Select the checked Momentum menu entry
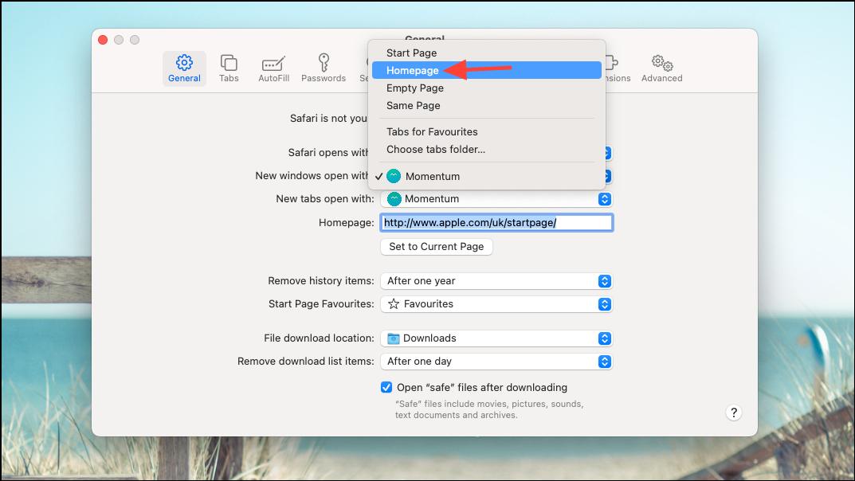 [433, 176]
